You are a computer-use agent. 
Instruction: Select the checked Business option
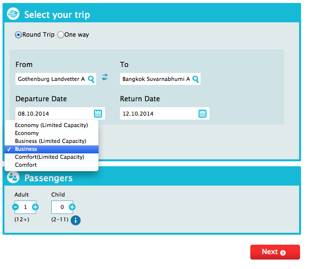click(51, 149)
